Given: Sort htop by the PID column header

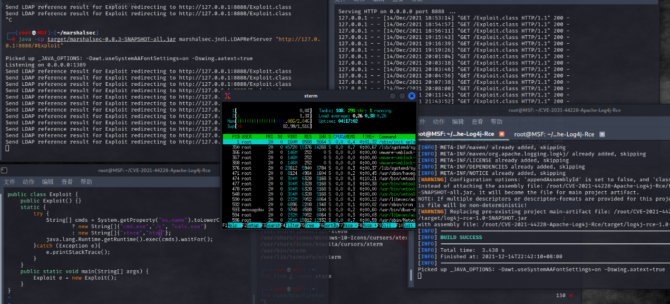Looking at the screenshot, I should click(x=235, y=137).
